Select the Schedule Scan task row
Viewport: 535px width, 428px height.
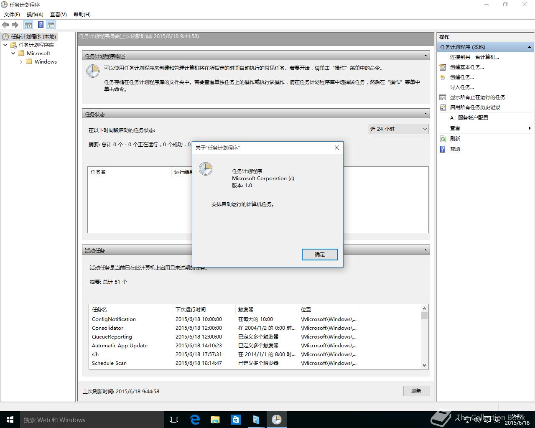(x=255, y=363)
